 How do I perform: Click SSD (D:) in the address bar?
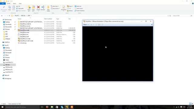(x=23, y=16)
